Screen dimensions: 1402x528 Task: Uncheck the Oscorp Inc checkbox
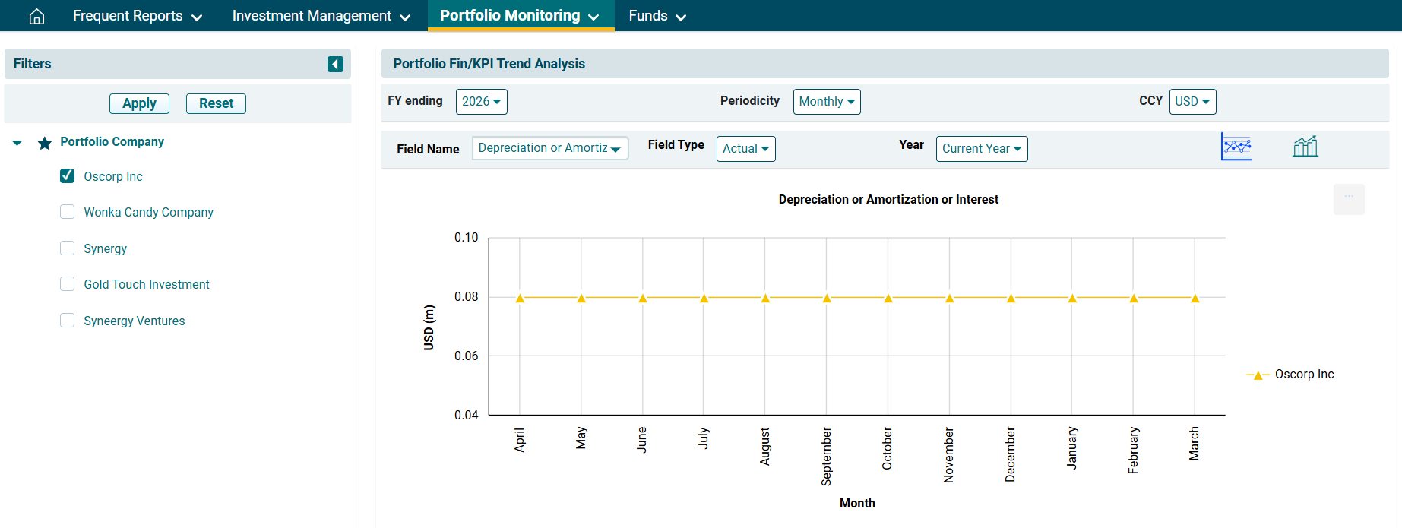(68, 176)
